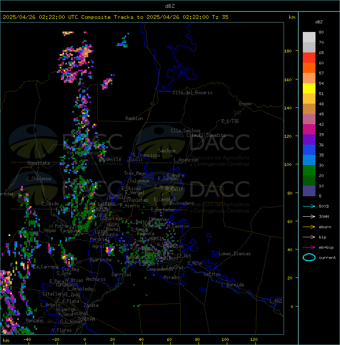Click the 'E_1-736' map label
340x345 pixels.
click(x=230, y=121)
